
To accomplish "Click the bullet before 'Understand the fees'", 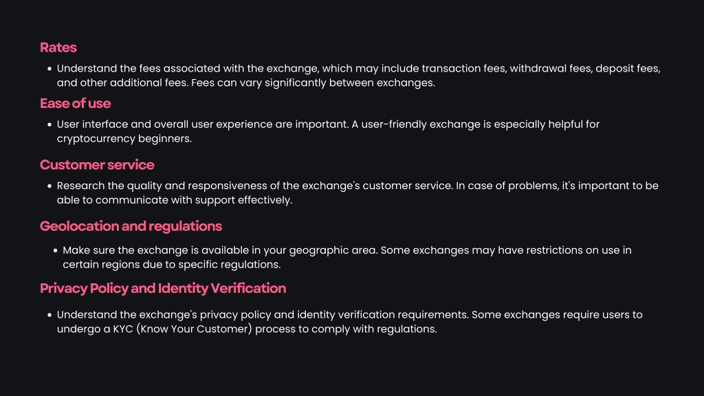I will [x=49, y=69].
